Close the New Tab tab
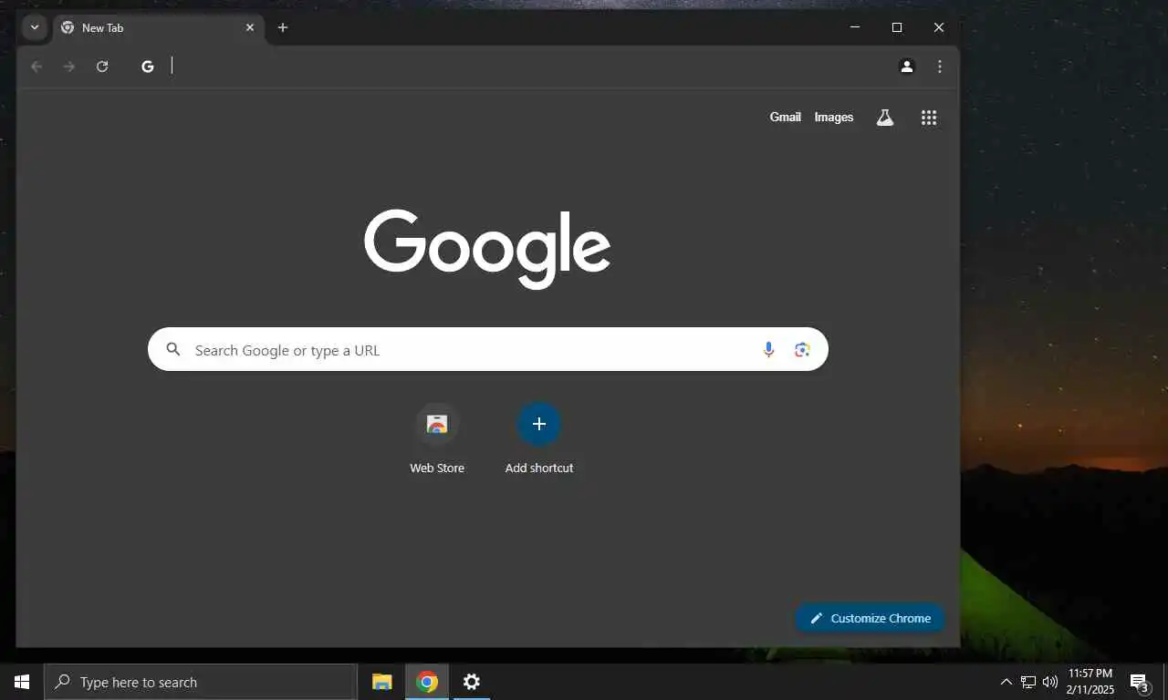This screenshot has height=700, width=1168. (x=250, y=27)
